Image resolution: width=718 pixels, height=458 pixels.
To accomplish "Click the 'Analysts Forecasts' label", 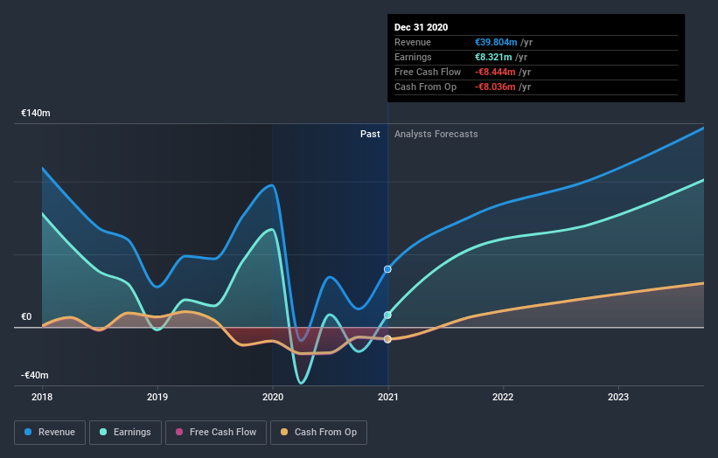I will point(436,134).
